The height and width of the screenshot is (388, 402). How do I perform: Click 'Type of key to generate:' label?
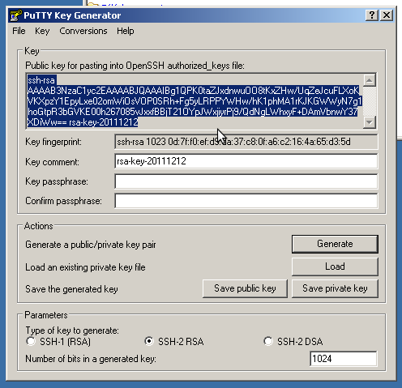[x=72, y=330]
